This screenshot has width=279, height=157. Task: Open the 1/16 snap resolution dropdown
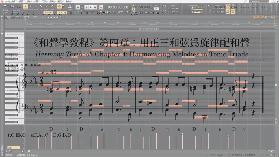pyautogui.click(x=62, y=13)
